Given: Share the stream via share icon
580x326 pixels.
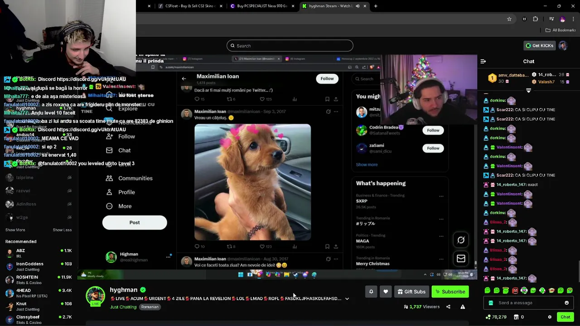Looking at the screenshot, I should pyautogui.click(x=448, y=307).
